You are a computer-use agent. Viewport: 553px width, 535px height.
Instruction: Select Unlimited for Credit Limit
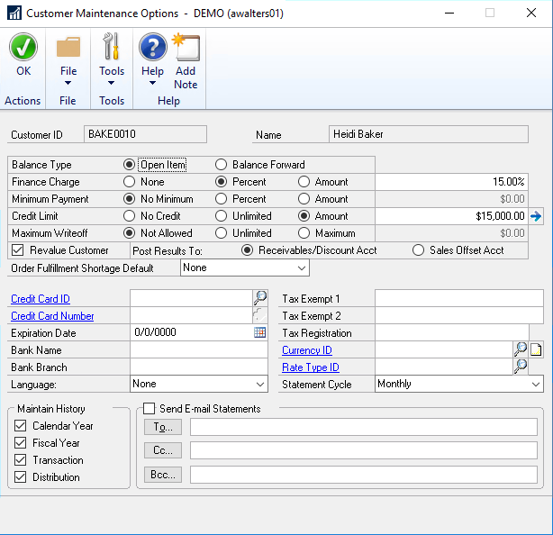(x=221, y=216)
